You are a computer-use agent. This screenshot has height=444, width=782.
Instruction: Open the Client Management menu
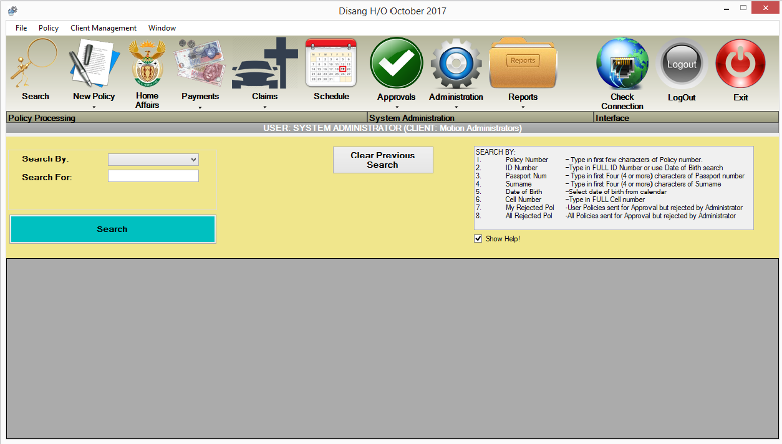(x=103, y=27)
